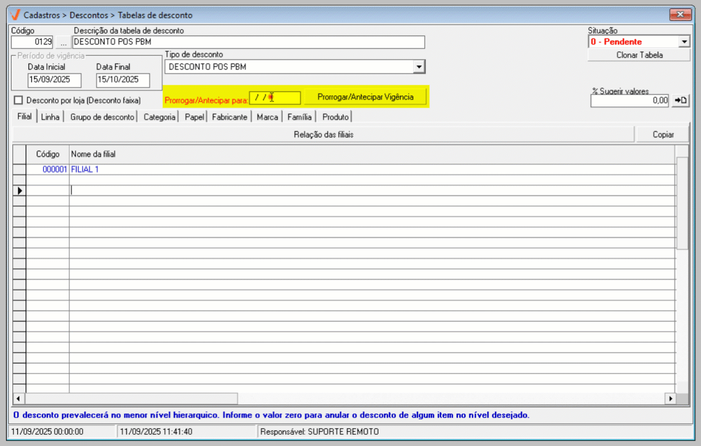Click the Relação das filiais header button
This screenshot has height=446, width=701.
click(x=324, y=134)
